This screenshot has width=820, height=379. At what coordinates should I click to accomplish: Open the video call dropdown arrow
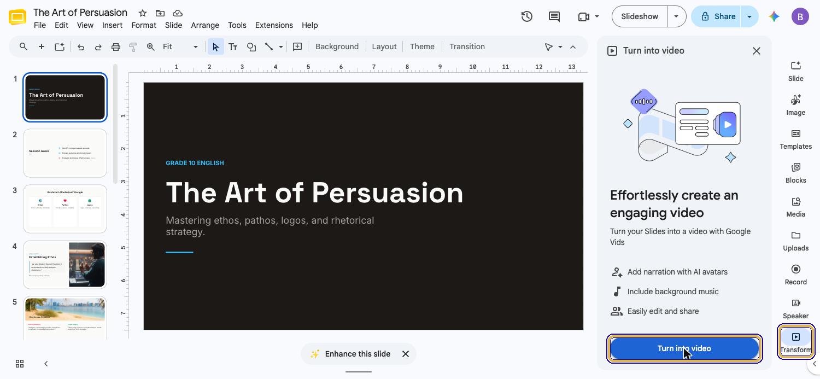597,16
